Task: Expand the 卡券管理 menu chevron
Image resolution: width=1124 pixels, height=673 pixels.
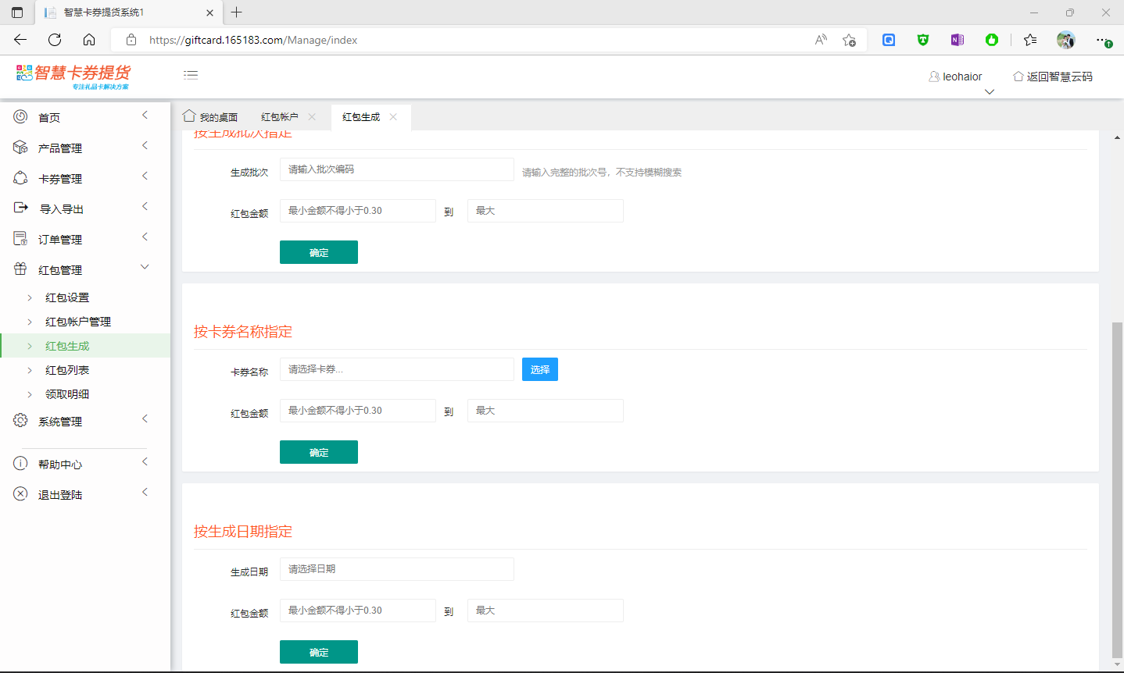Action: (x=145, y=176)
